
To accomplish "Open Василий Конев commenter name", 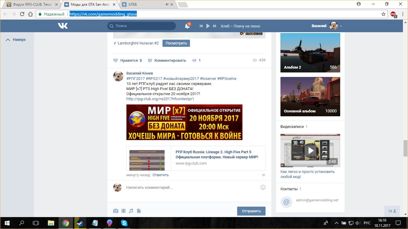I will [x=139, y=73].
